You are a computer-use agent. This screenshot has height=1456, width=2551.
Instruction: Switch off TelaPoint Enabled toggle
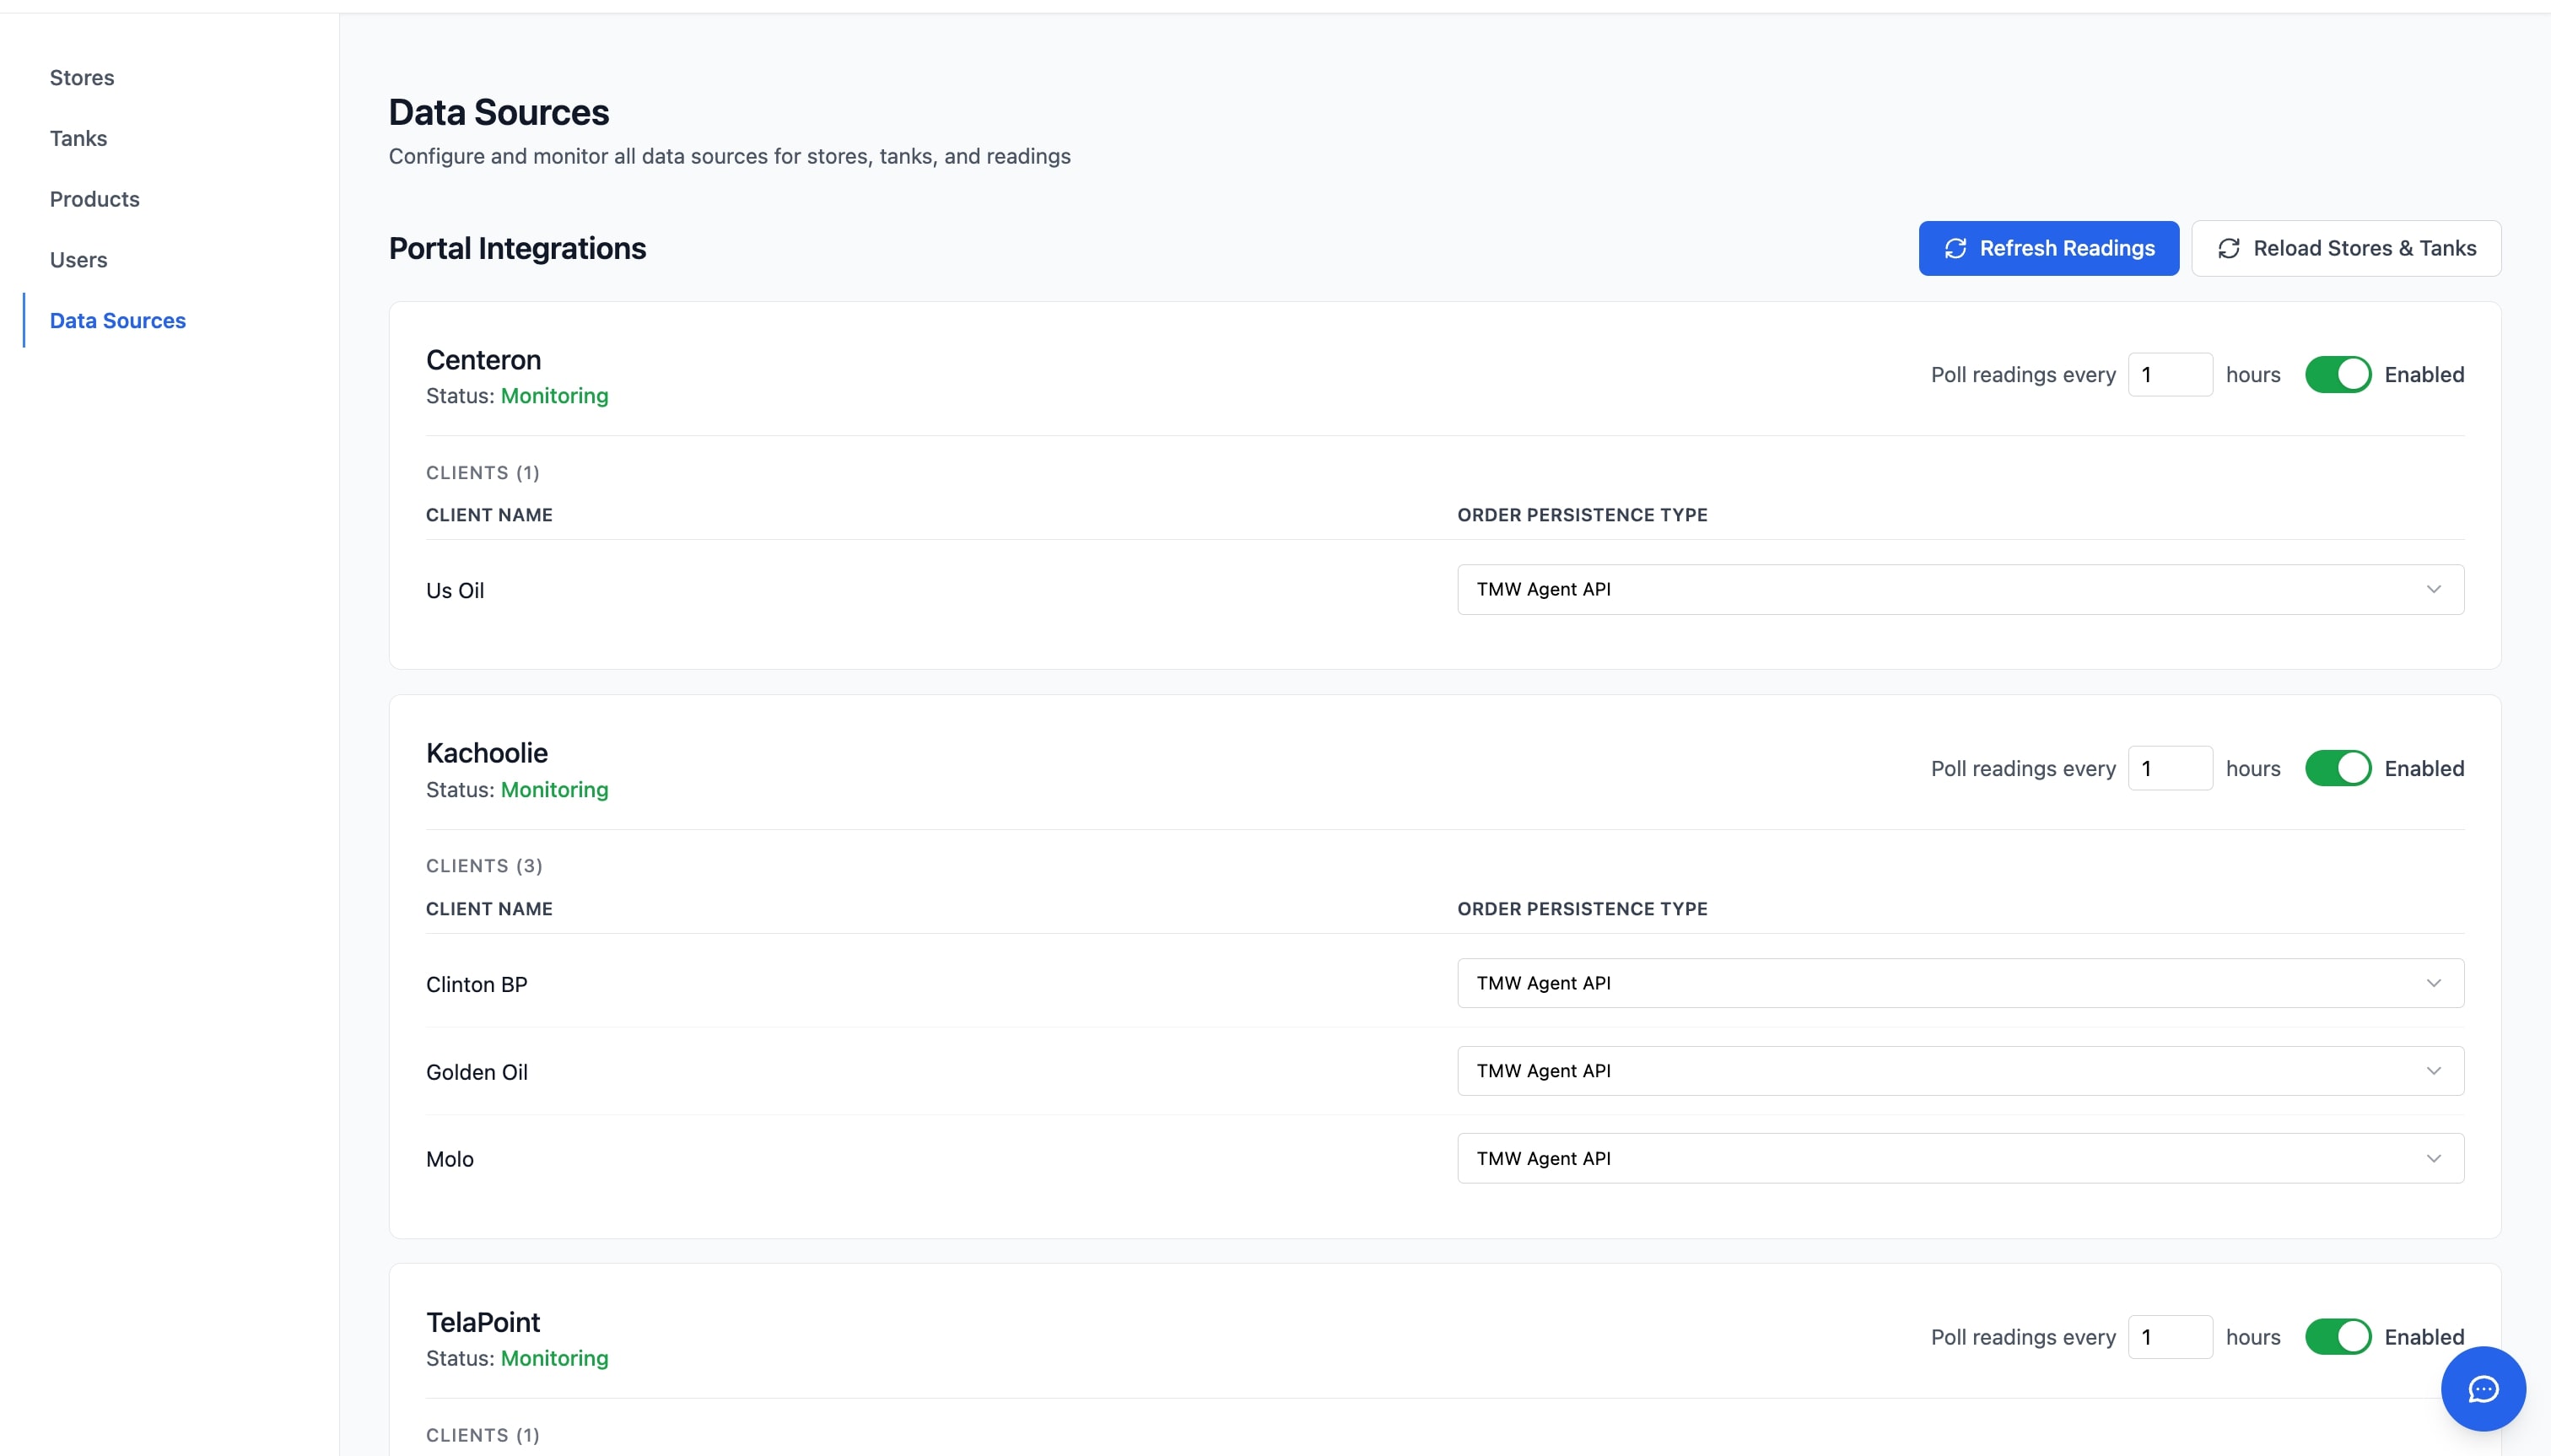[x=2337, y=1337]
